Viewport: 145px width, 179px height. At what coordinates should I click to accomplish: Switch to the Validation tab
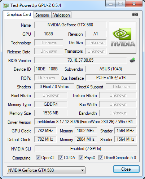[61, 15]
